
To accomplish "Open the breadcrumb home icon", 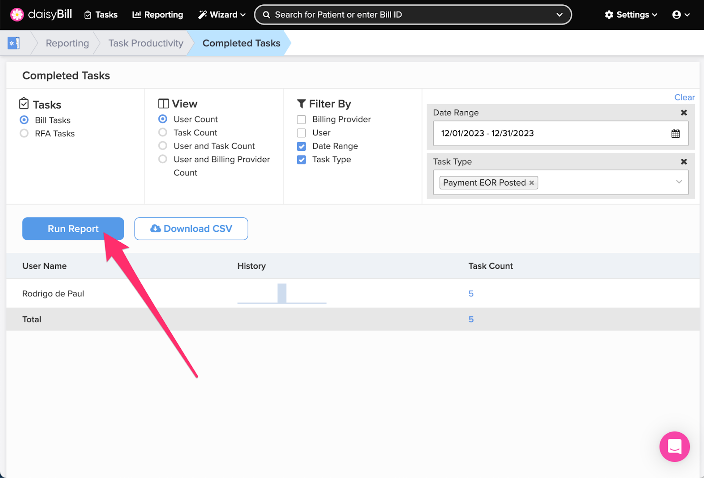I will 14,43.
